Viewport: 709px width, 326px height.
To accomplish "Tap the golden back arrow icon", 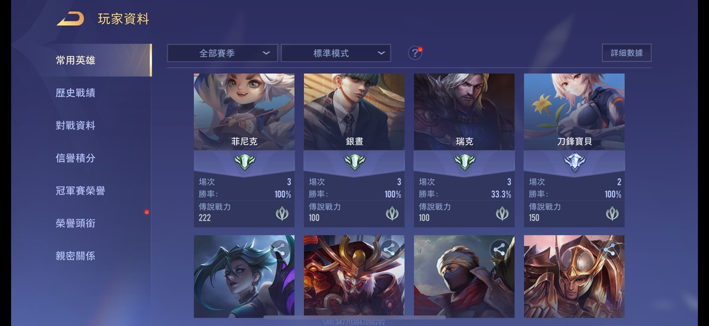I will [70, 19].
